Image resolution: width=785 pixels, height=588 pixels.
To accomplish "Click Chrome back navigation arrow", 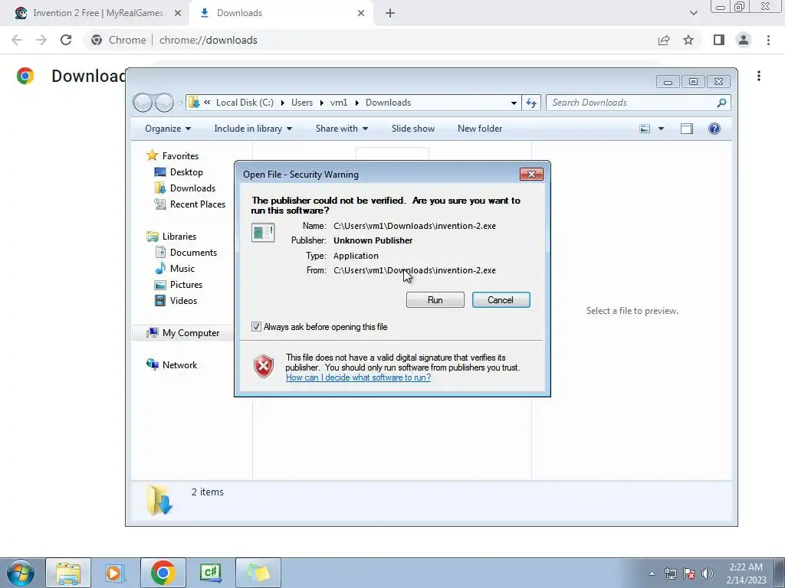I will 17,40.
